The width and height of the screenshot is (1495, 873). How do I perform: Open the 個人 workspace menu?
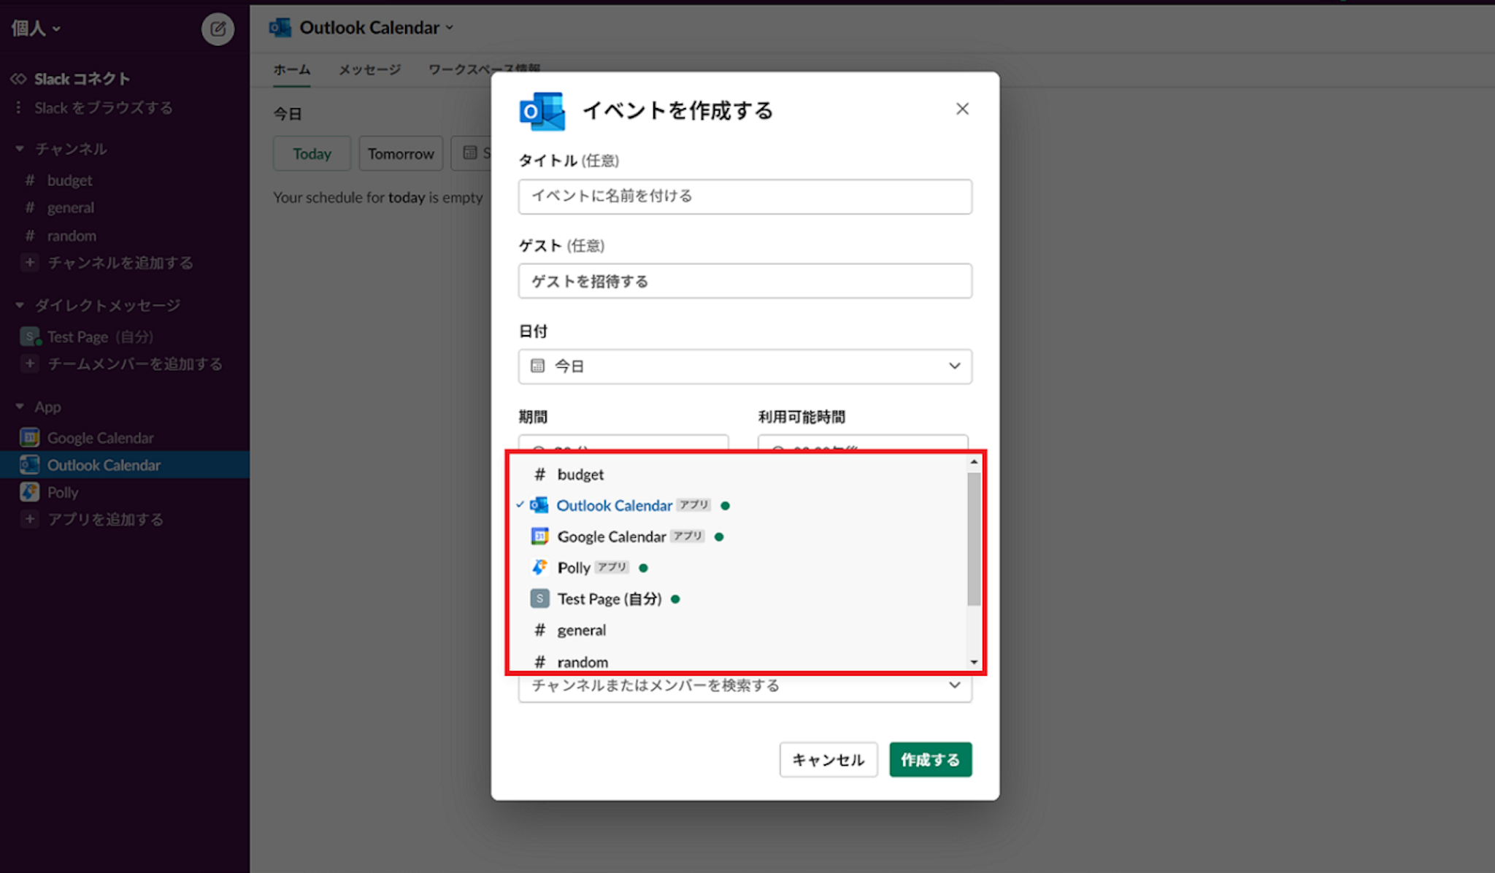click(x=35, y=28)
